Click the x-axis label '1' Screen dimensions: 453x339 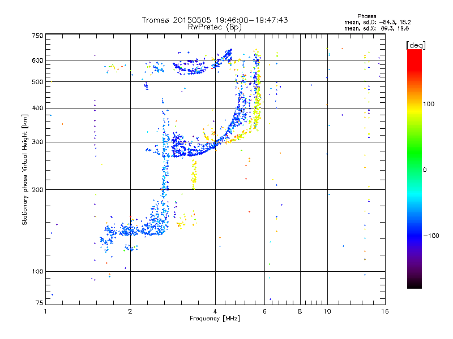pos(45,311)
